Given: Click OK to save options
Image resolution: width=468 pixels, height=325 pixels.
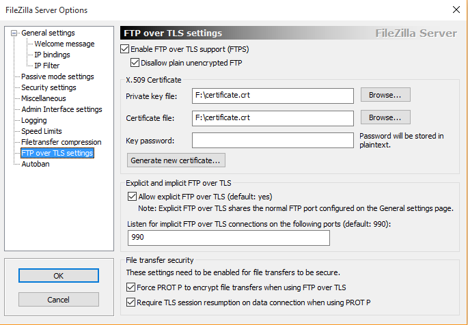Looking at the screenshot, I should pos(58,275).
